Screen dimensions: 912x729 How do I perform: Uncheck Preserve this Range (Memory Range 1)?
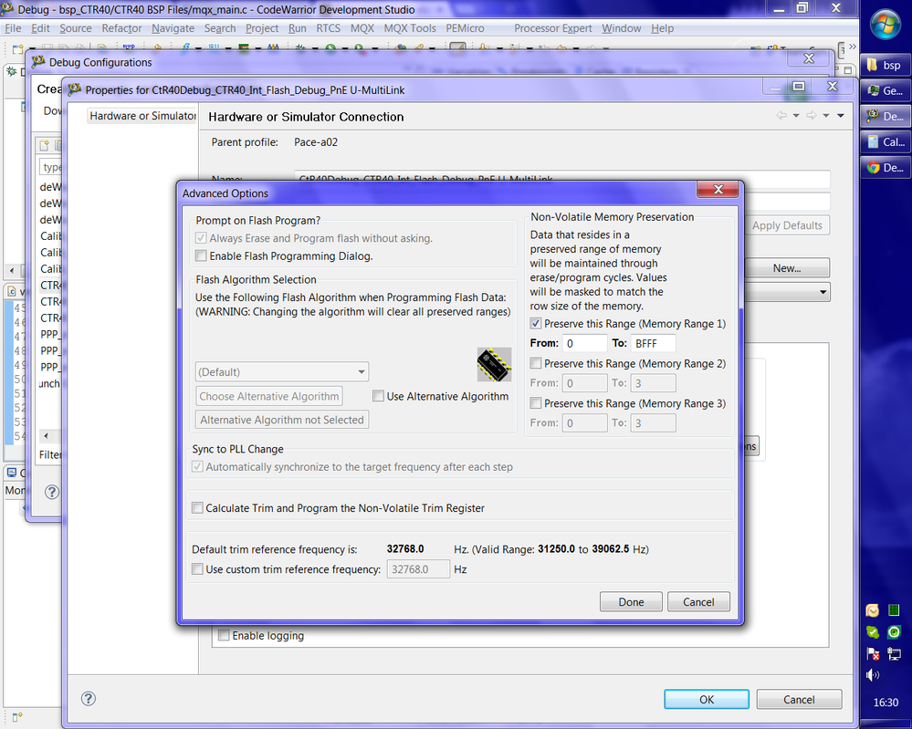point(536,324)
